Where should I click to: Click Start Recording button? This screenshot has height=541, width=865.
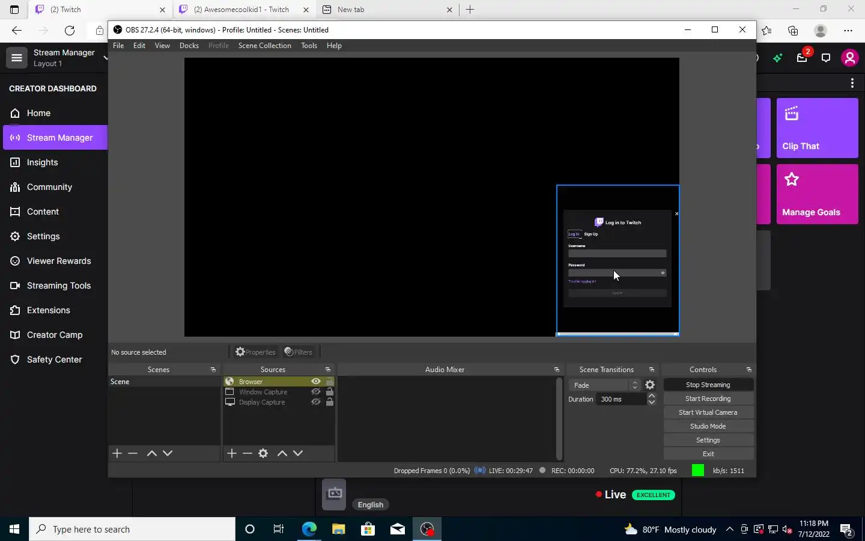point(708,399)
